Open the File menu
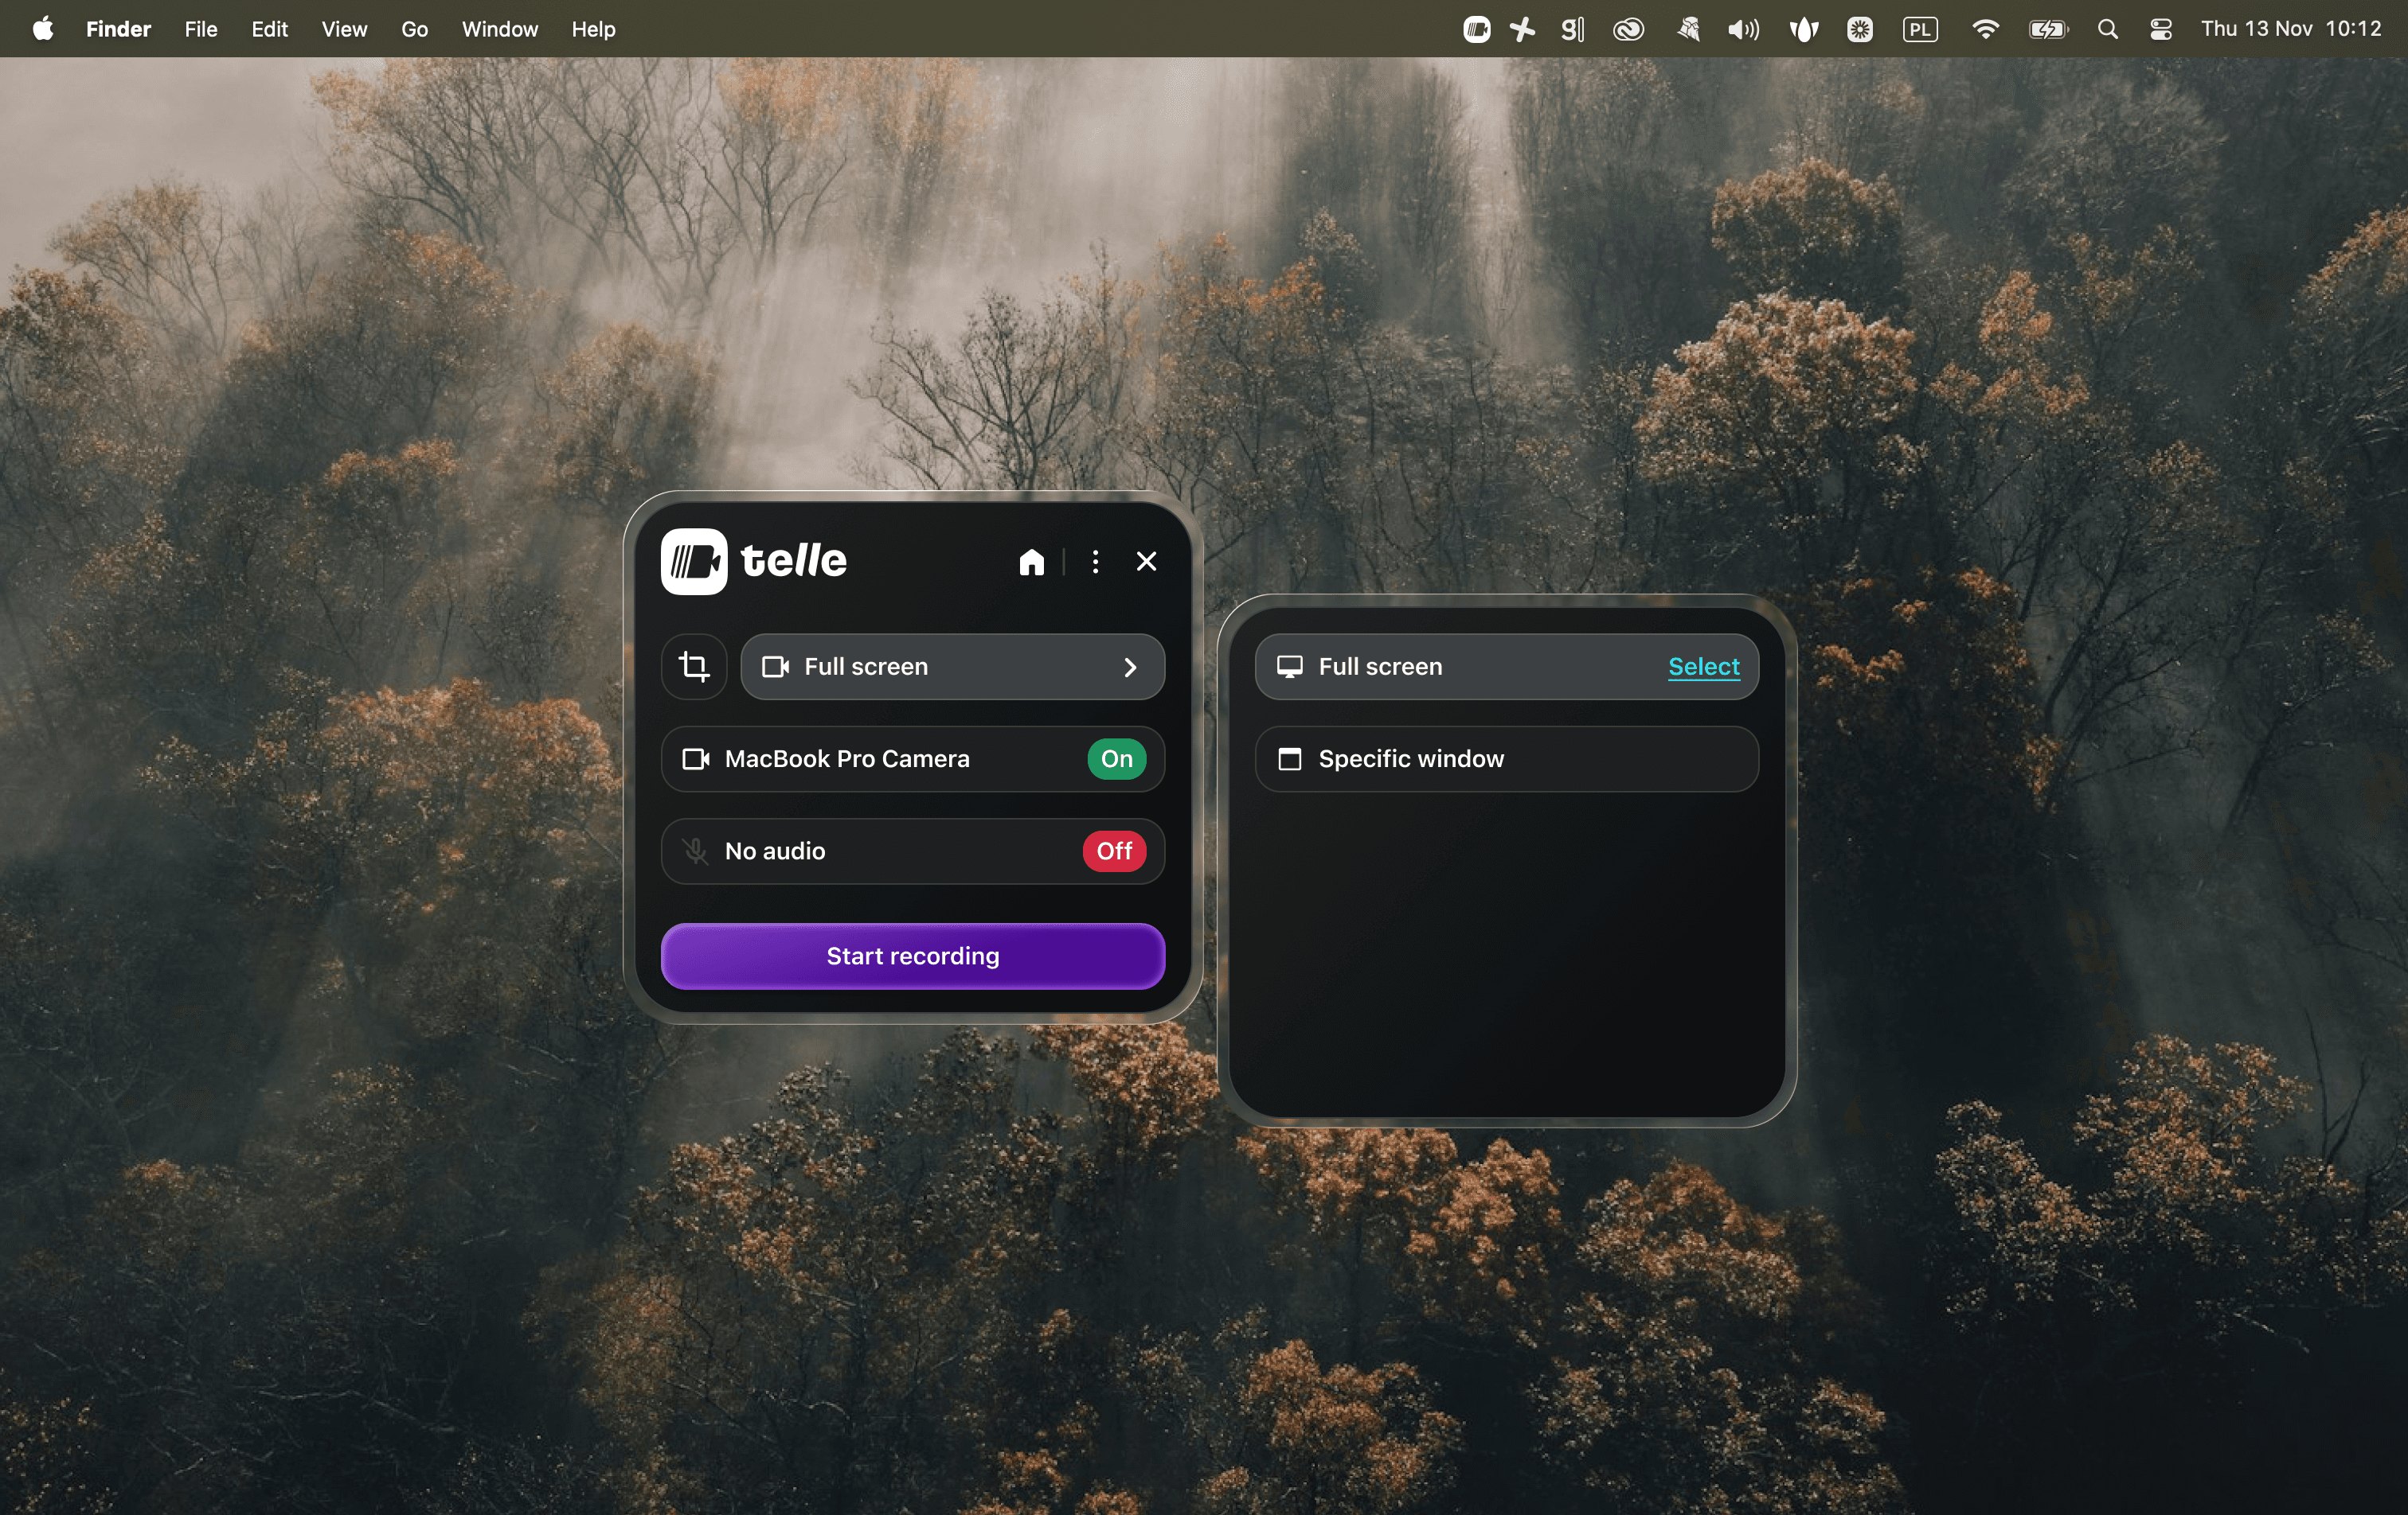Screen dimensions: 2408x1515 pyautogui.click(x=200, y=29)
